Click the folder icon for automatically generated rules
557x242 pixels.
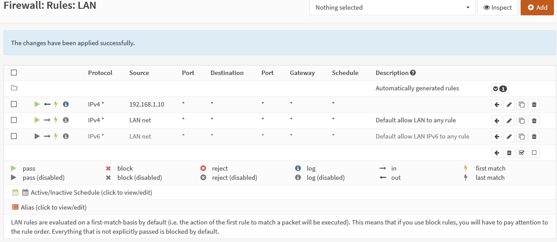click(14, 88)
